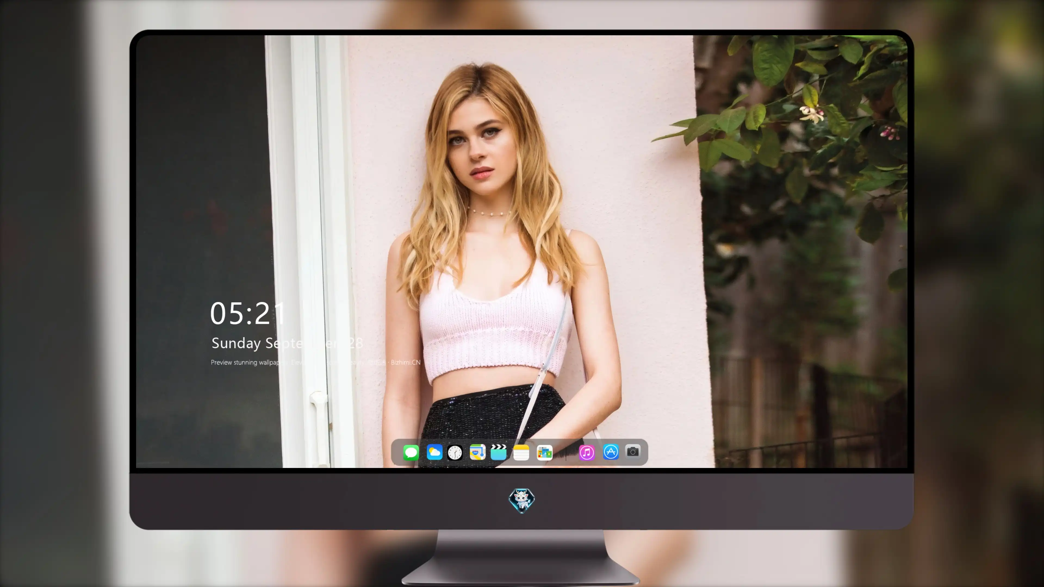Open the yellow Notes app in dock

pos(521,452)
